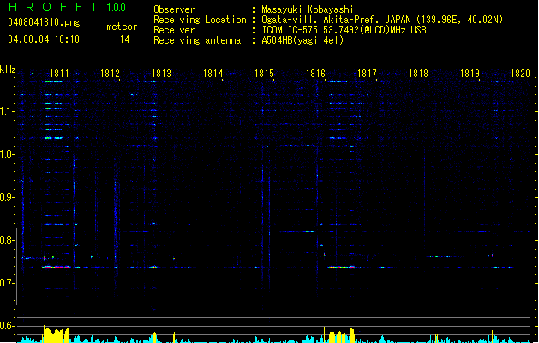The image size is (539, 343).
Task: Click the 1812 time marker
Action: coord(110,74)
